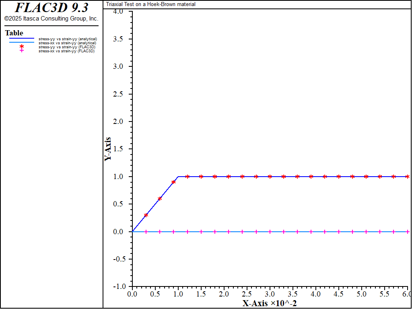
Task: Select the 'stress-xx vs strain-yy (FLAC3D)' legend entry
Action: click(66, 51)
